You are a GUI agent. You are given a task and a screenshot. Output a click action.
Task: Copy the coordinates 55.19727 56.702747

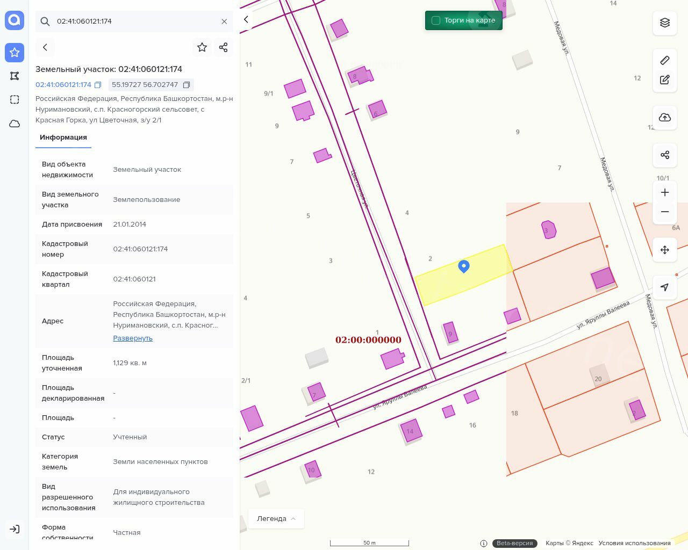click(187, 85)
